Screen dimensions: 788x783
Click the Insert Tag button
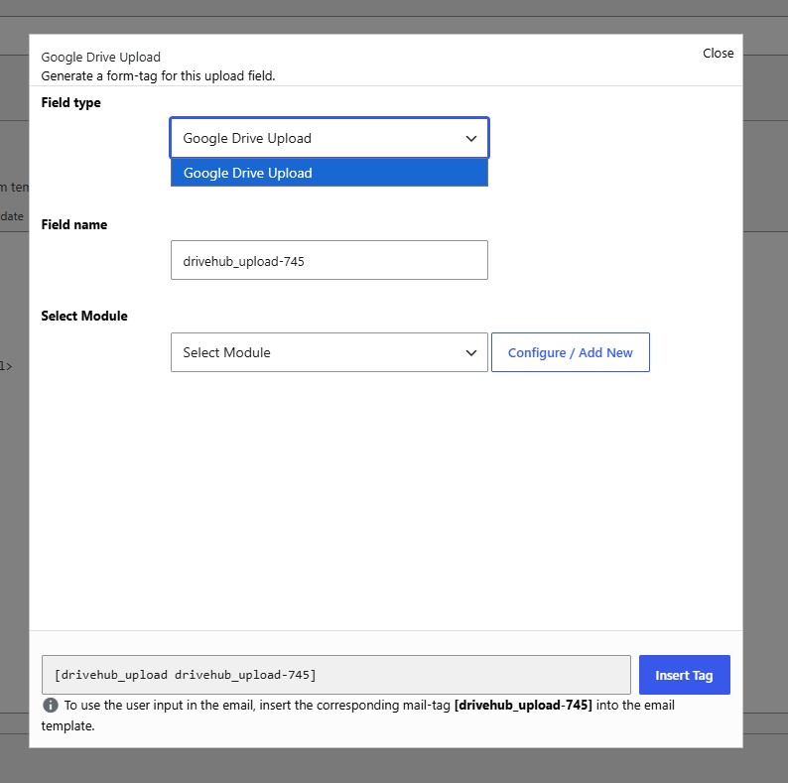coord(685,675)
